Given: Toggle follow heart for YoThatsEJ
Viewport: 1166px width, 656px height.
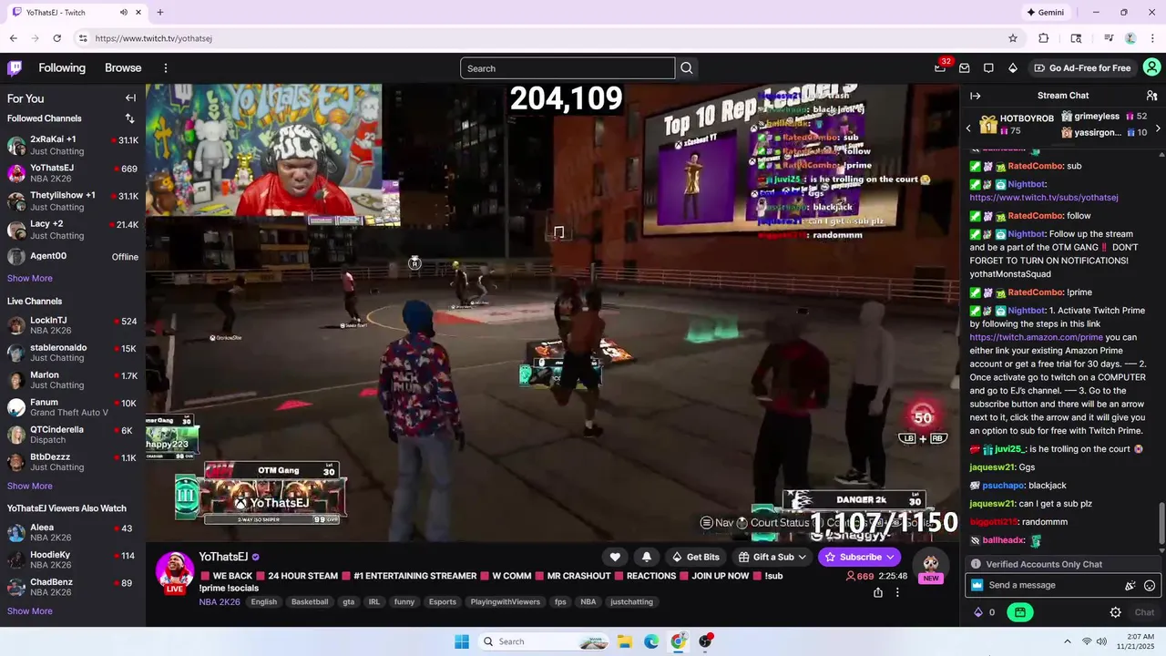Looking at the screenshot, I should point(615,557).
